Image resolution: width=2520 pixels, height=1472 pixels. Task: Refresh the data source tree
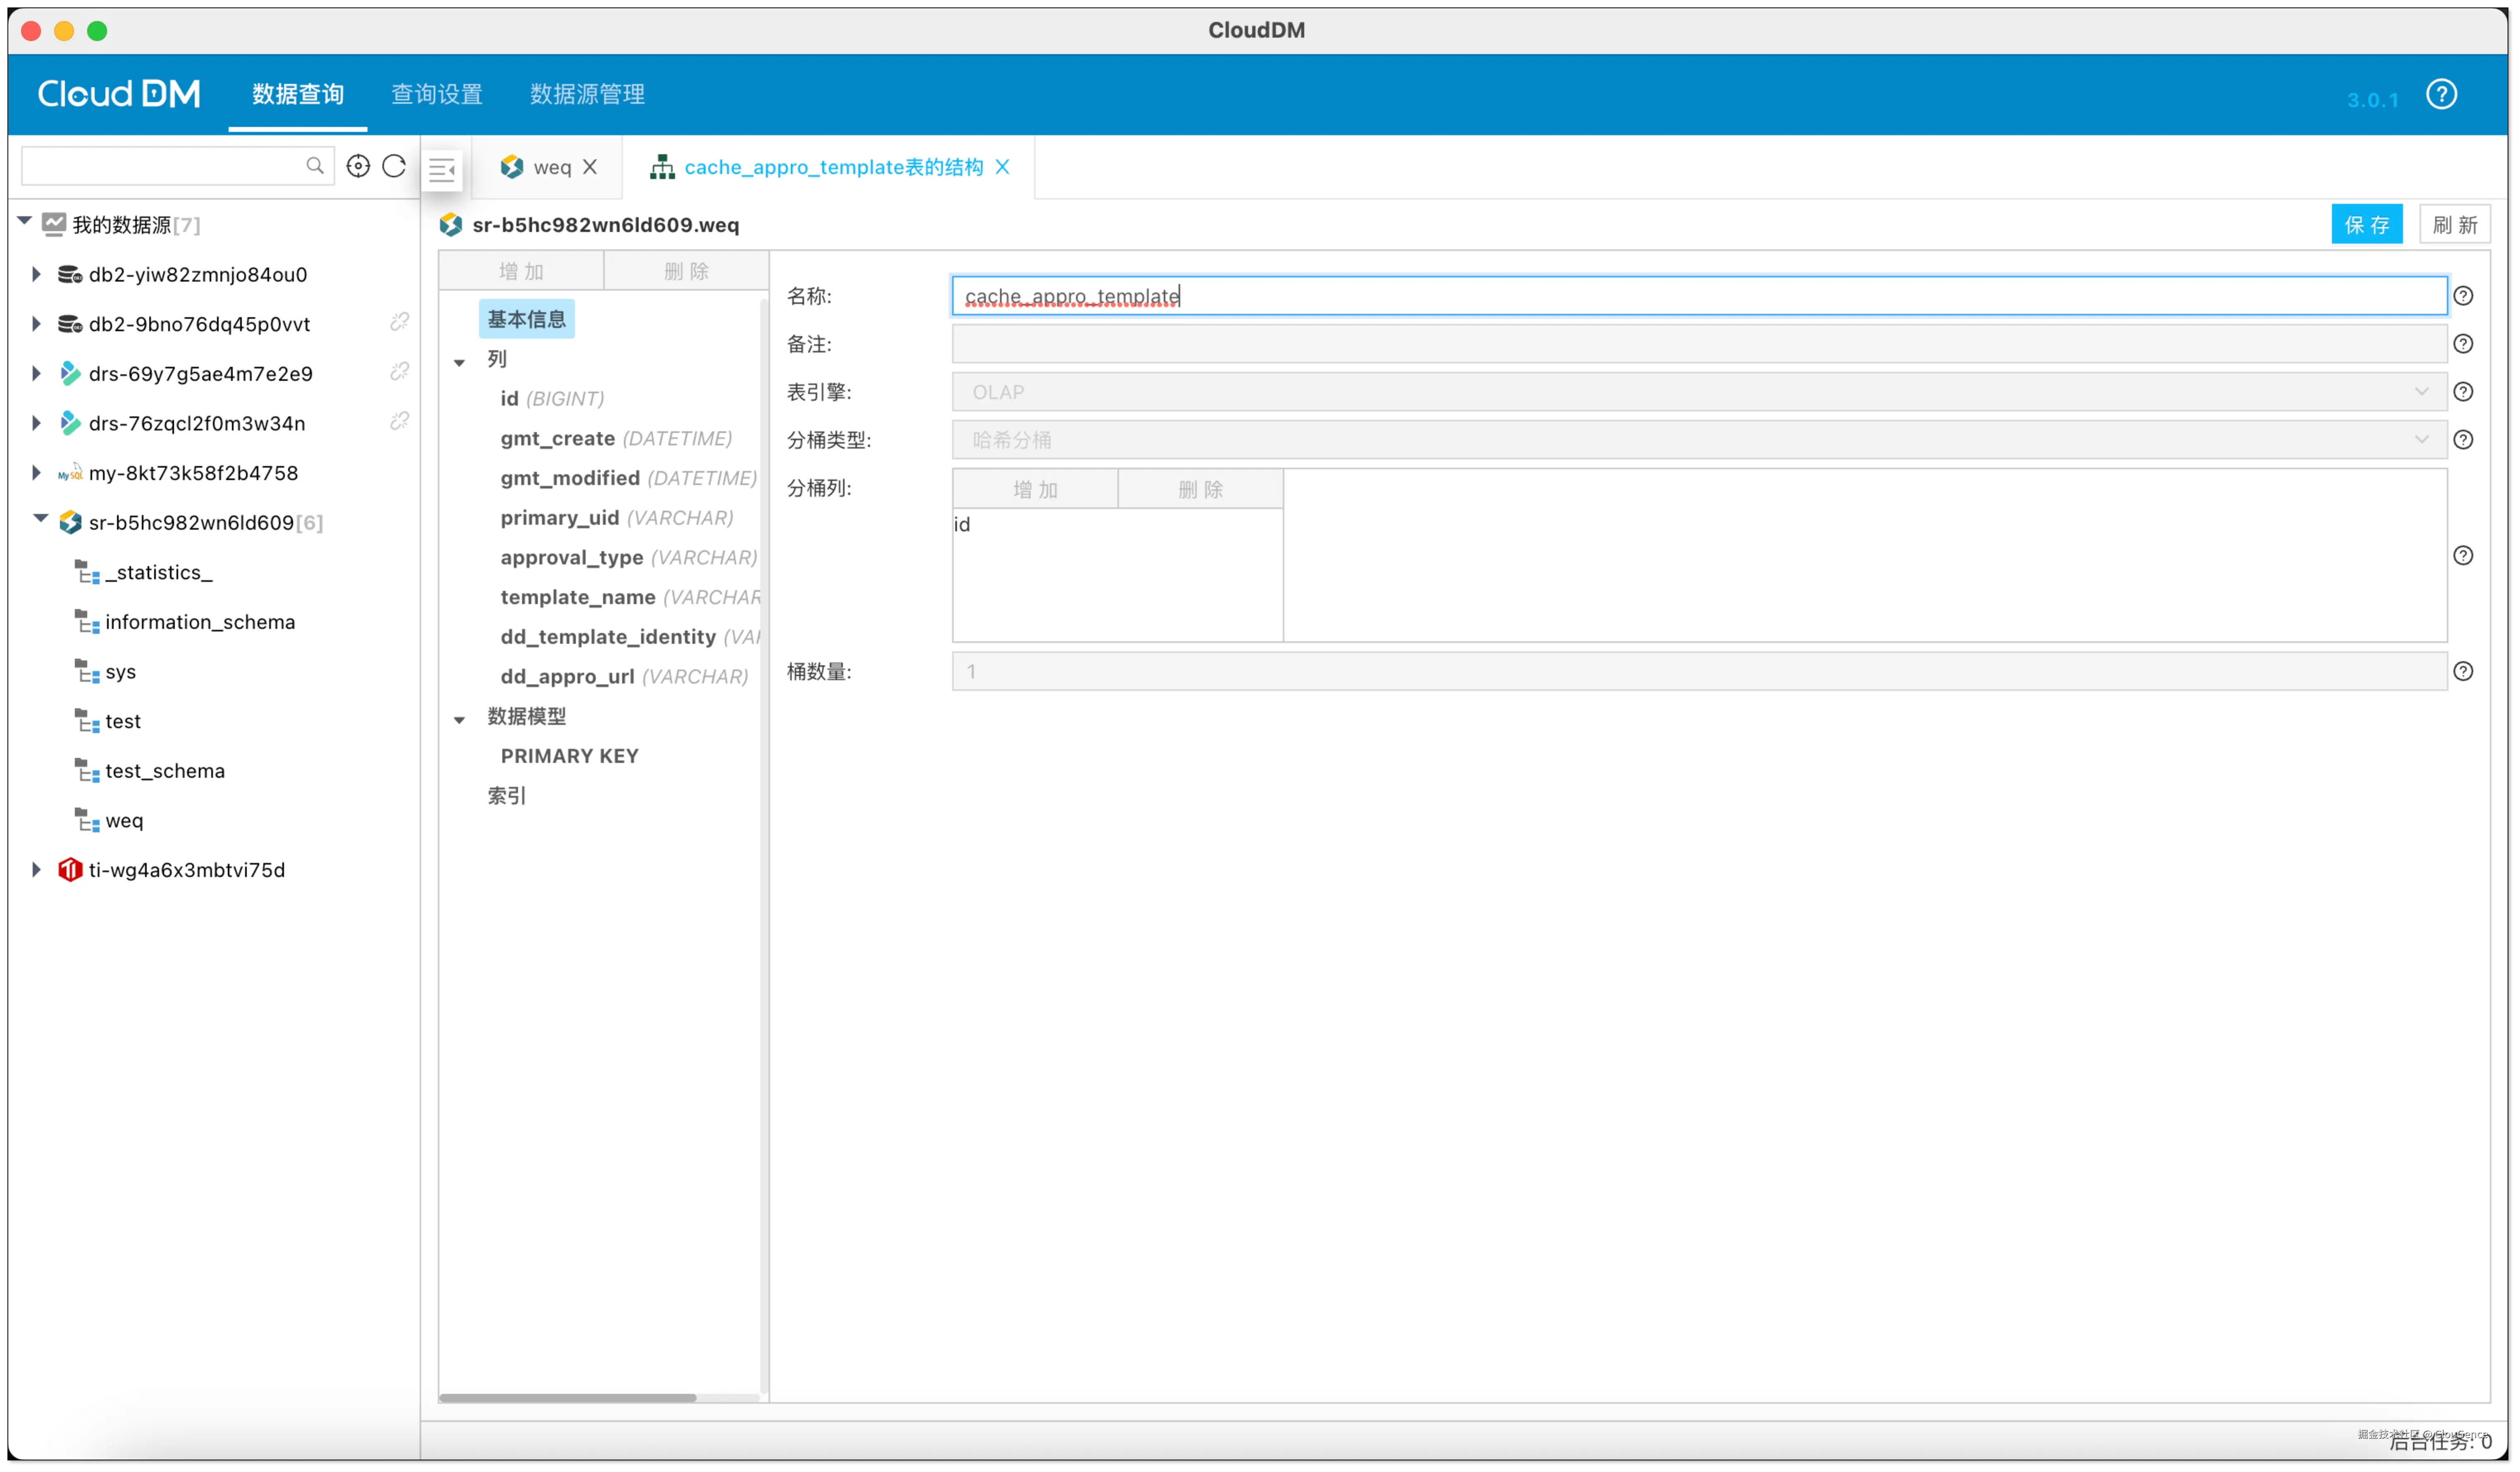(394, 166)
